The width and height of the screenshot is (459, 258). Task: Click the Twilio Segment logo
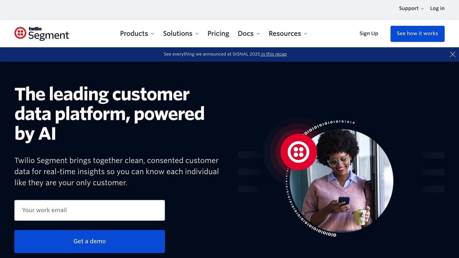click(42, 33)
